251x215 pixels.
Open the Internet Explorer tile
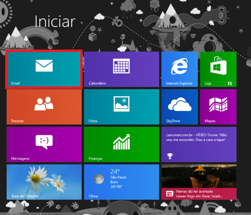point(179,69)
